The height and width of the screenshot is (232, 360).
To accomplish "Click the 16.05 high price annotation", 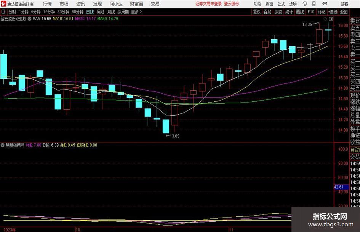I will (x=307, y=25).
